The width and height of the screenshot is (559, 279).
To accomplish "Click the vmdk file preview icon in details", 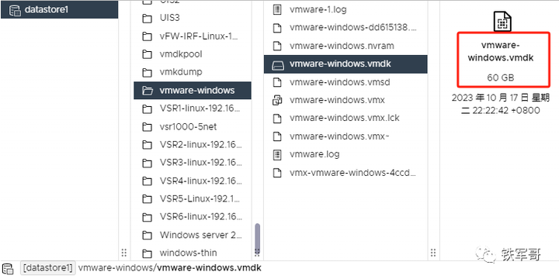I will click(502, 21).
